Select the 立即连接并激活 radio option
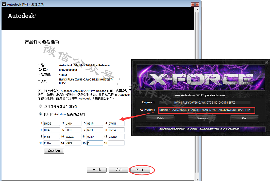Viewport: 270px width, 181px height. coord(40,106)
